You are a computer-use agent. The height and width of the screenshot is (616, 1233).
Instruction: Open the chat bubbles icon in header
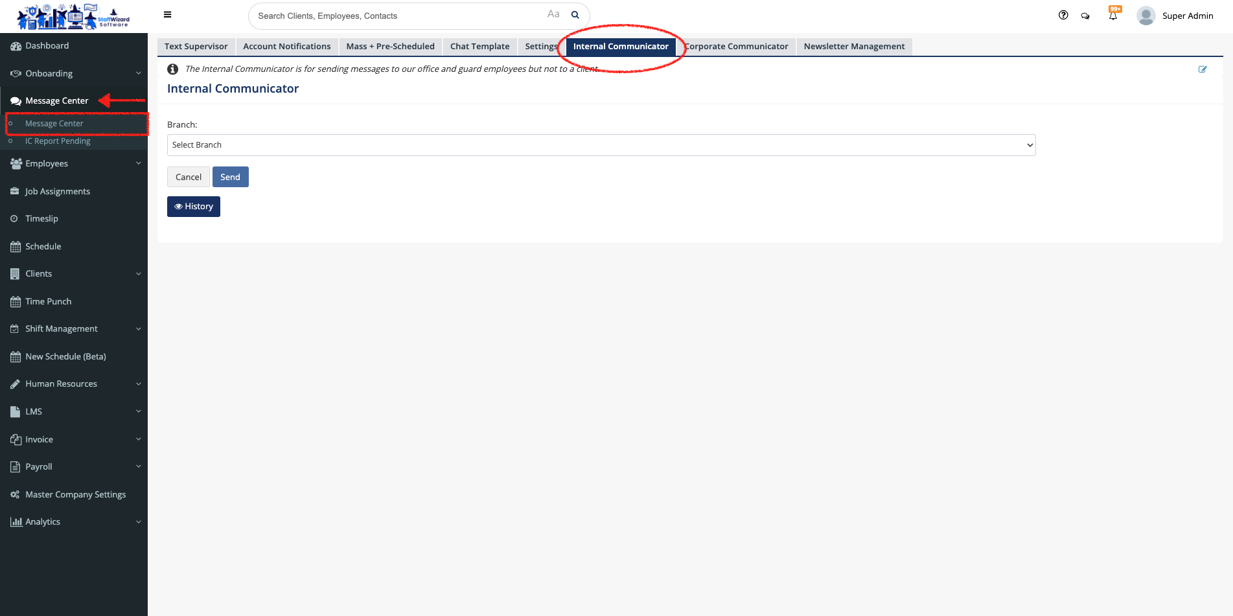pos(1085,16)
